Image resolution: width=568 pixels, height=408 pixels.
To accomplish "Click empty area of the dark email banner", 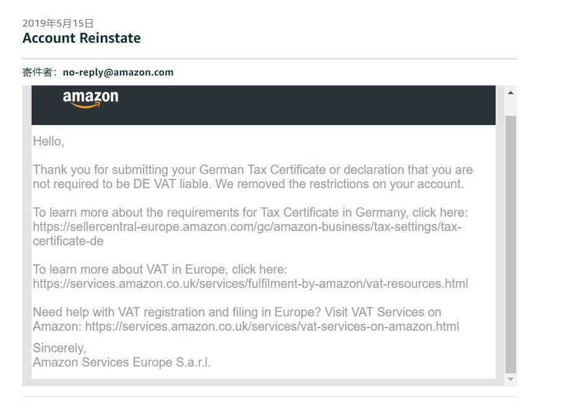I will [309, 105].
